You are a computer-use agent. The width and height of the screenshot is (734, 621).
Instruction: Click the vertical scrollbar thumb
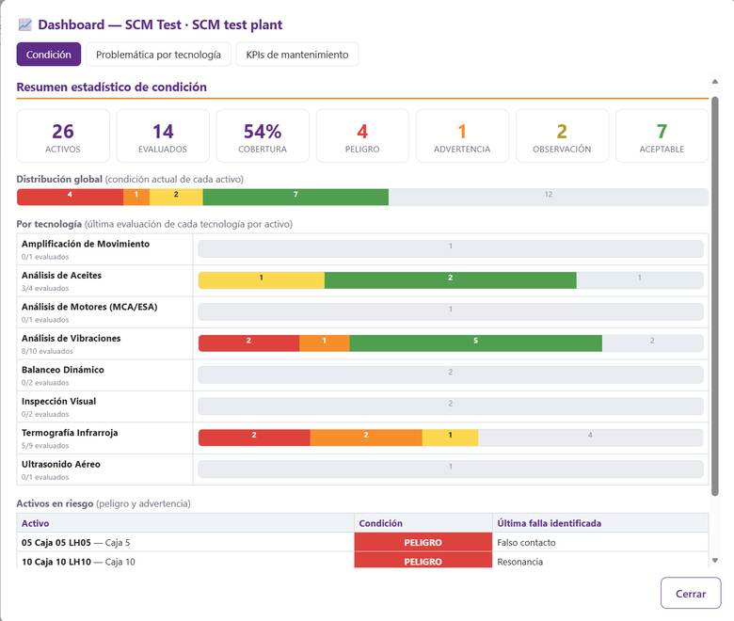click(715, 295)
